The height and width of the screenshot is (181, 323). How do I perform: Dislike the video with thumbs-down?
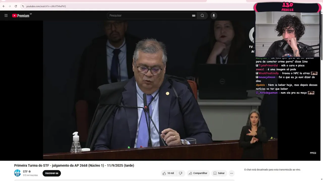point(181,173)
